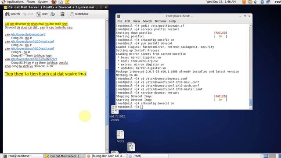Click the network connection tray icon

(x=268, y=2)
